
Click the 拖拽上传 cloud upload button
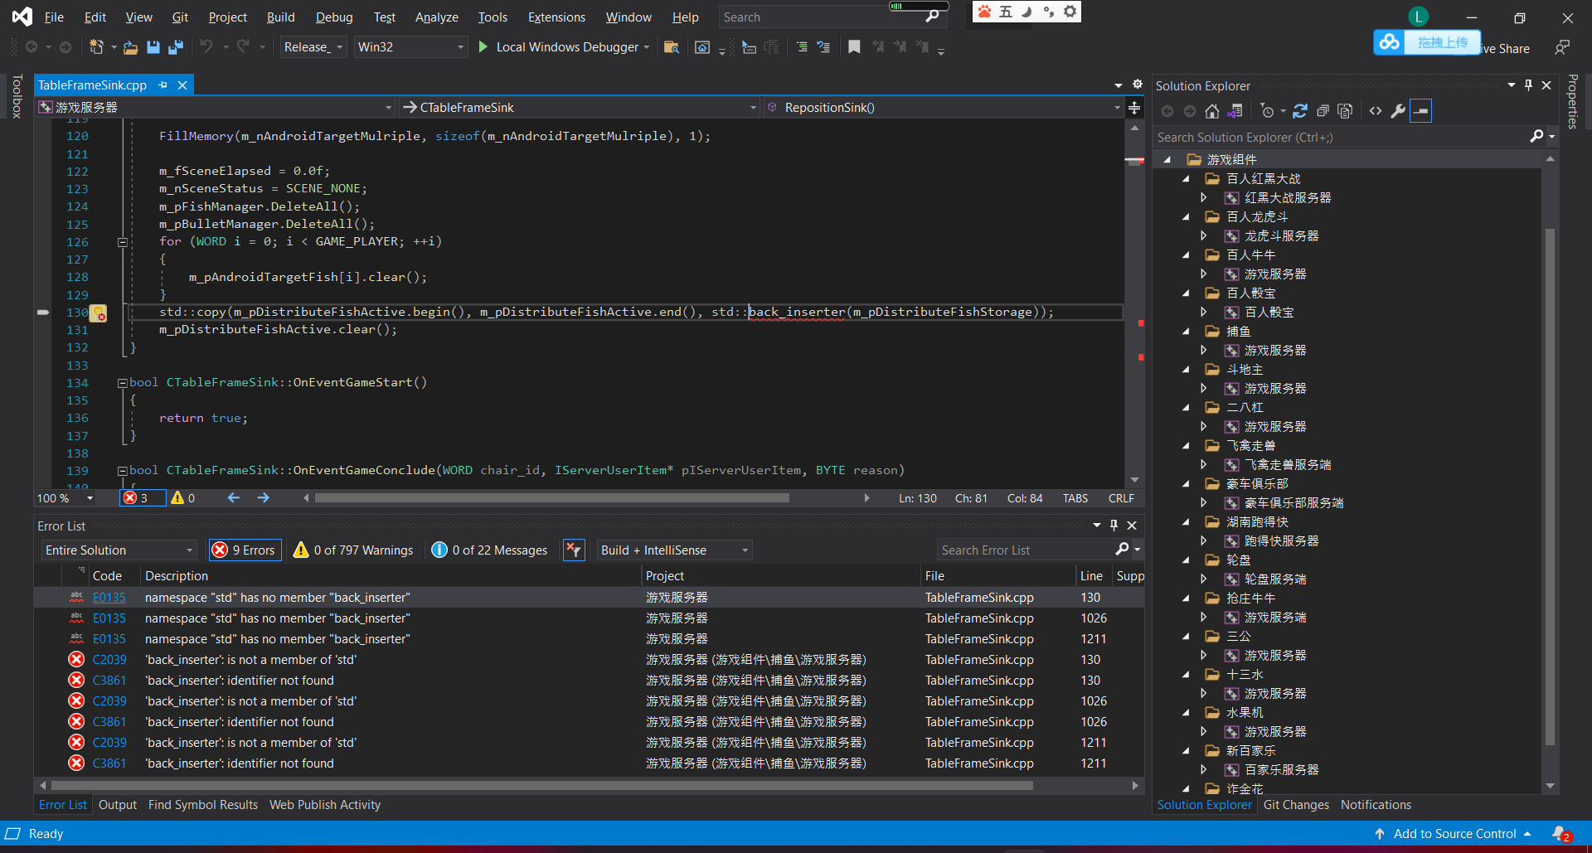click(x=1428, y=41)
